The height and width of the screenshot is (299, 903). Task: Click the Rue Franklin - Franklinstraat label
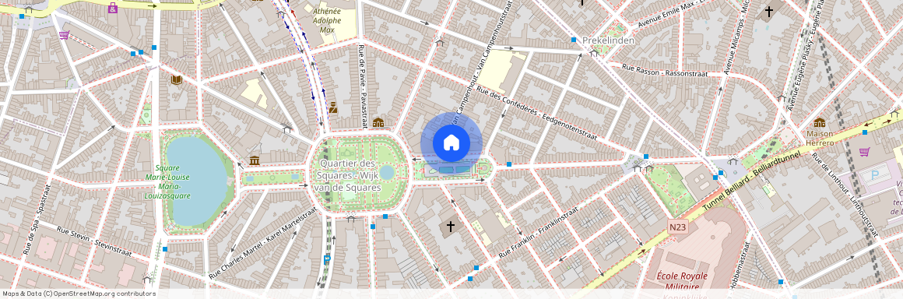(x=539, y=231)
